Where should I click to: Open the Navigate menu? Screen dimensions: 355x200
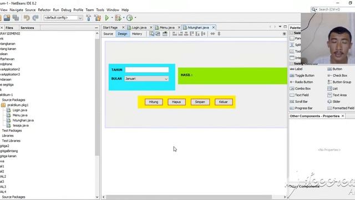click(16, 10)
